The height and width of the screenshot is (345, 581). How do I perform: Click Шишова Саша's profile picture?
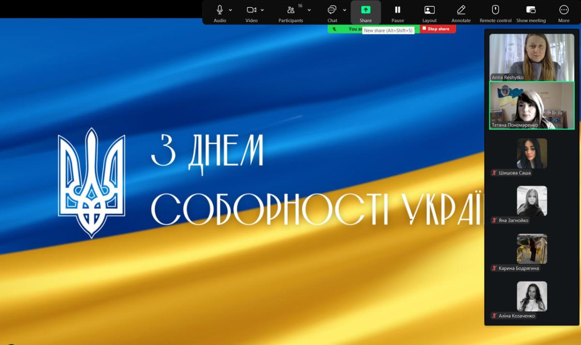[532, 153]
